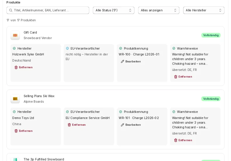
Task: Click the Produkte heading
Action: [13, 2]
